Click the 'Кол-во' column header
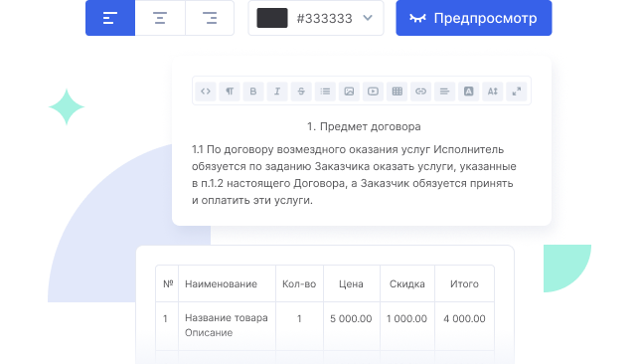The image size is (638, 364). tap(299, 283)
